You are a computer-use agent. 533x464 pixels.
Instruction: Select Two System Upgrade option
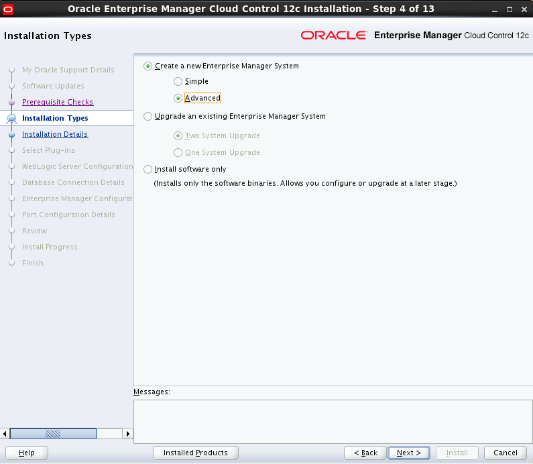(x=178, y=136)
